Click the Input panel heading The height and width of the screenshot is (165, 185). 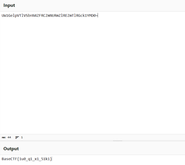pyautogui.click(x=9, y=5)
